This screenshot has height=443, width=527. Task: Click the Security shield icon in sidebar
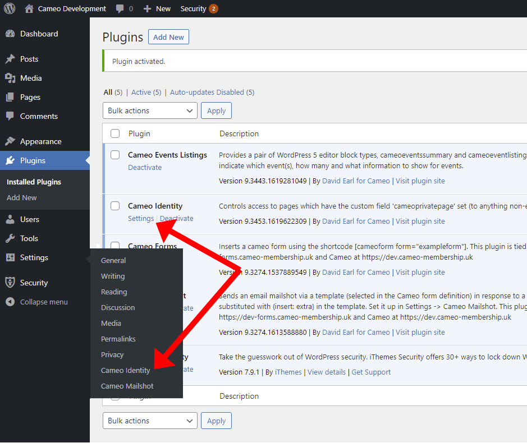10,283
